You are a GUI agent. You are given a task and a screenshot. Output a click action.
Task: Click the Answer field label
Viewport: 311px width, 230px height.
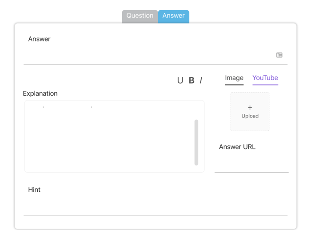pos(39,39)
